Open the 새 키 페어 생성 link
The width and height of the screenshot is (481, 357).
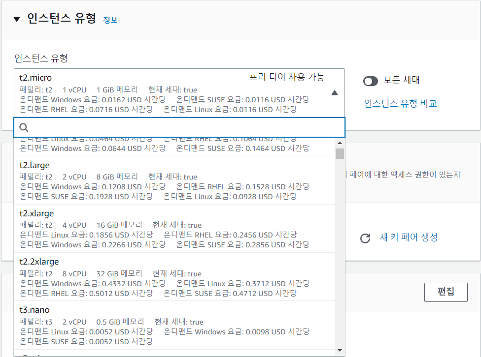[409, 237]
